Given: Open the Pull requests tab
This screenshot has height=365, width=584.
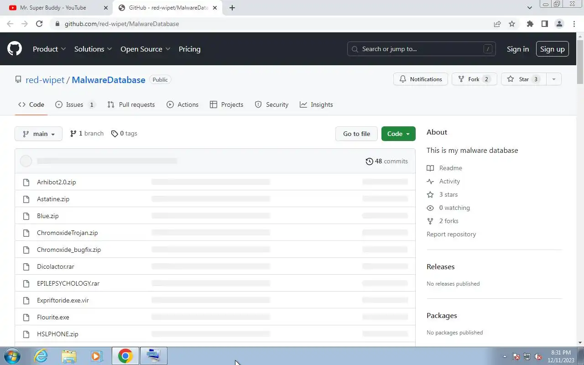Looking at the screenshot, I should (131, 104).
